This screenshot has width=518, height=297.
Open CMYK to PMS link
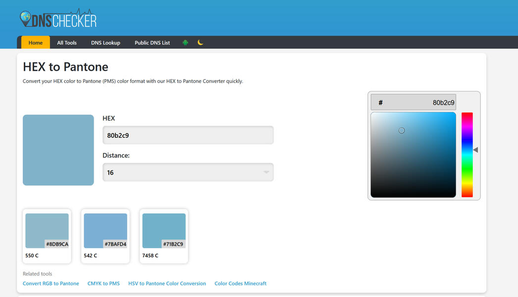tap(104, 284)
